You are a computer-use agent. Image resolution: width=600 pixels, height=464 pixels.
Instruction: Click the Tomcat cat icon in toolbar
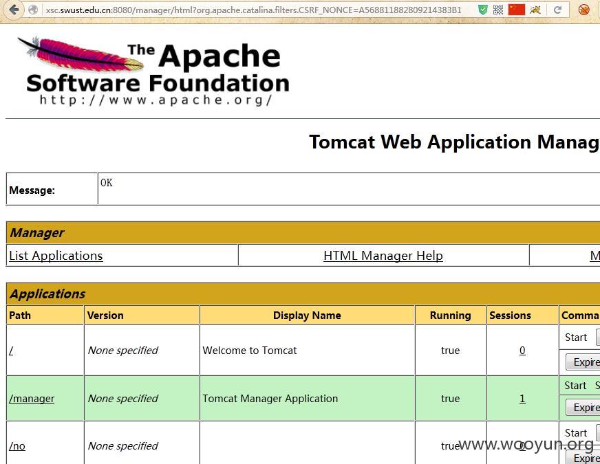535,10
